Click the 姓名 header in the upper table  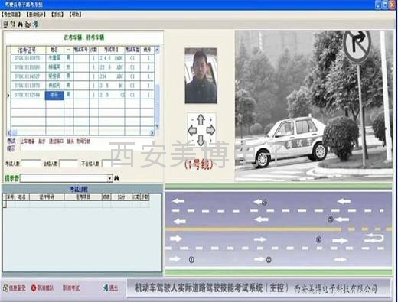(x=54, y=50)
